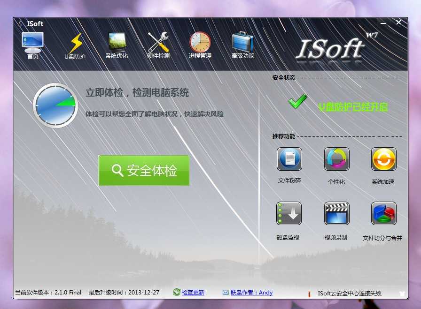Click the skin shirt icon in status bar
Viewport: 421px width, 309px height.
(x=402, y=294)
